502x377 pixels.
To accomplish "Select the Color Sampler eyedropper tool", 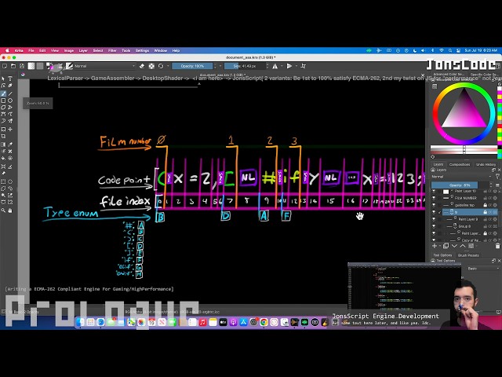I will tap(10, 145).
